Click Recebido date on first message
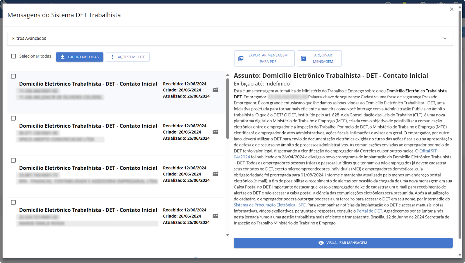Viewport: 465px width, 263px height. pyautogui.click(x=185, y=84)
